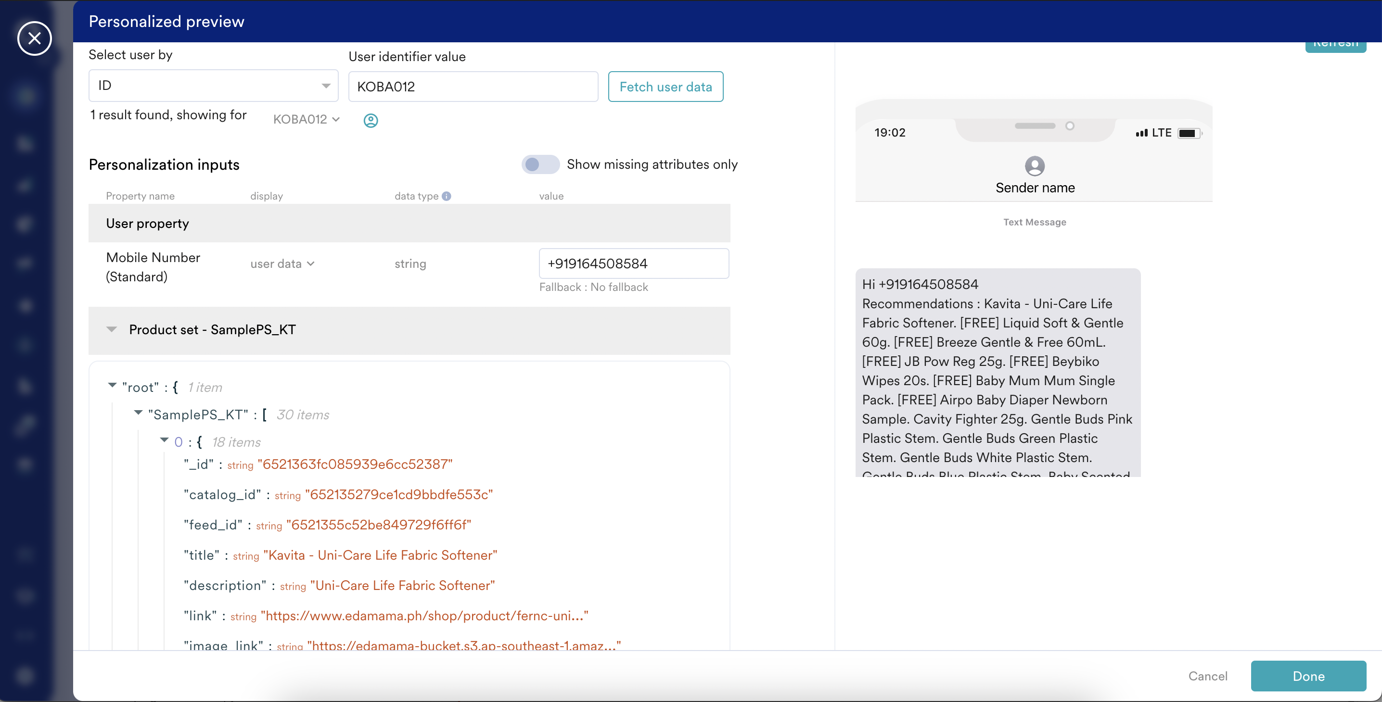This screenshot has width=1382, height=702.
Task: Collapse item 0 in the JSON tree
Action: pyautogui.click(x=164, y=440)
